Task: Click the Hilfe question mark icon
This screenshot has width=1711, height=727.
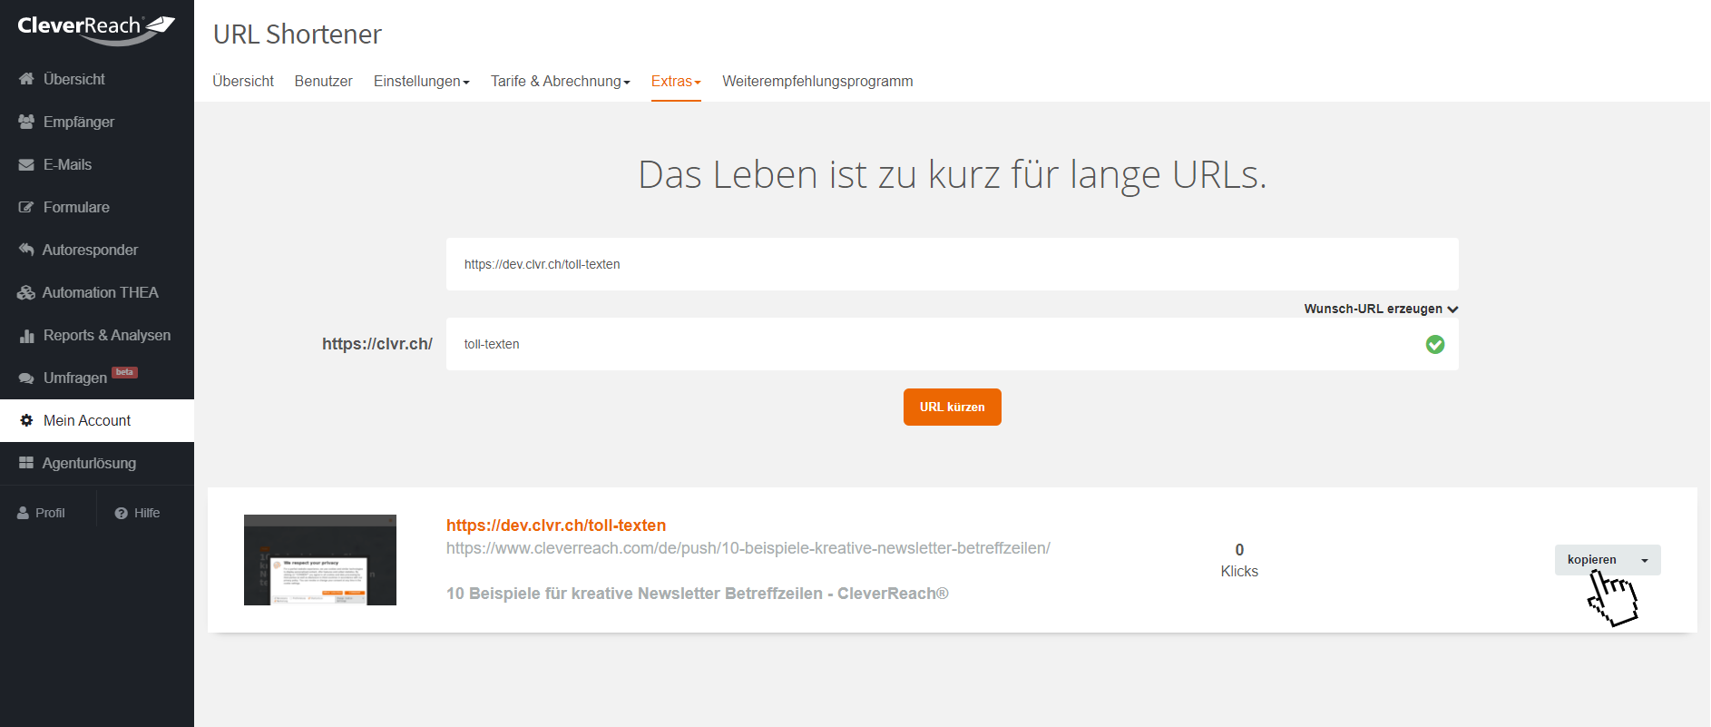Action: tap(121, 513)
